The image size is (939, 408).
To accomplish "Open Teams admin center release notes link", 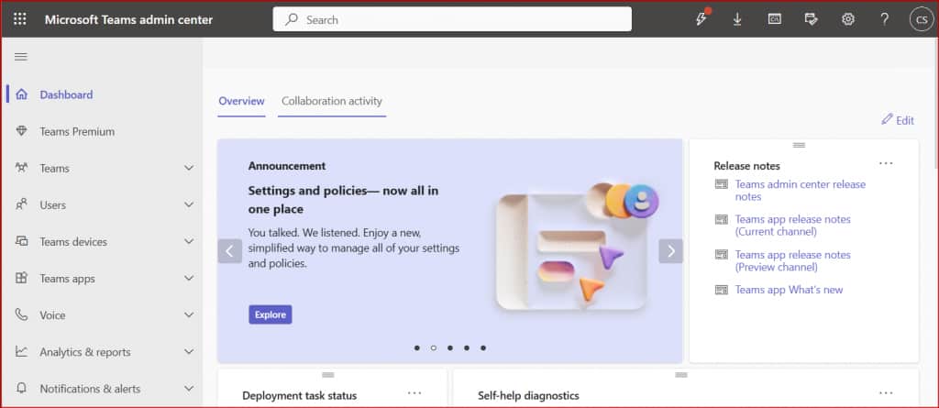I will (x=800, y=191).
